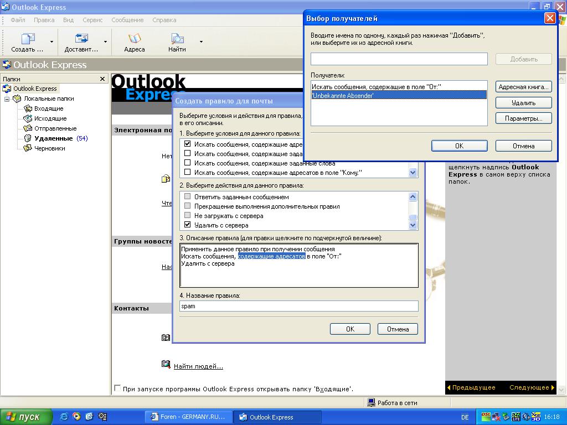The image size is (567, 425).
Task: Open the Отправленные sent folder icon
Action: [x=28, y=128]
